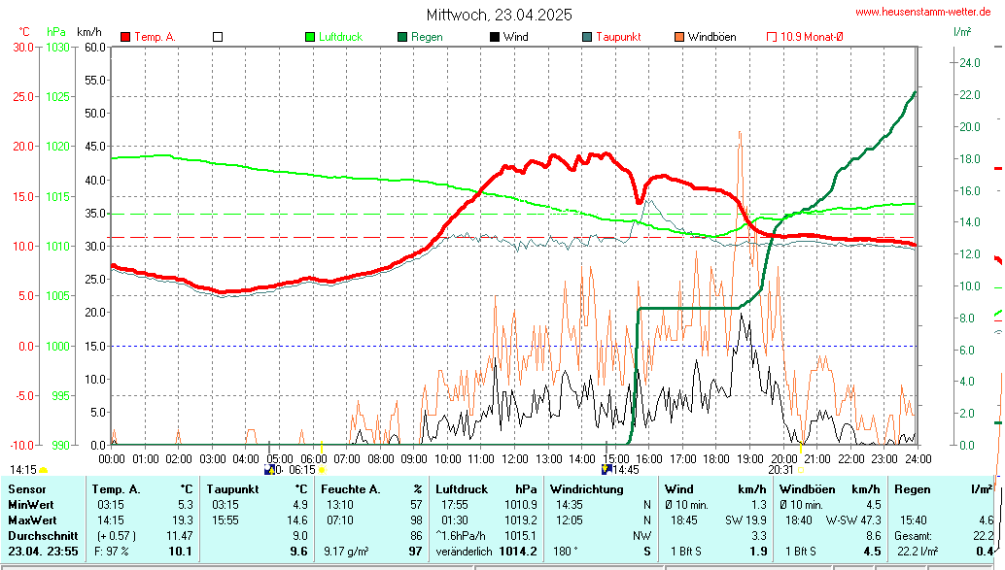This screenshot has height=570, width=1005.
Task: Toggle the empty white legend box
Action: click(x=218, y=37)
